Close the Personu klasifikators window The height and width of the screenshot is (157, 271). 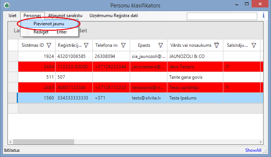coord(260,4)
